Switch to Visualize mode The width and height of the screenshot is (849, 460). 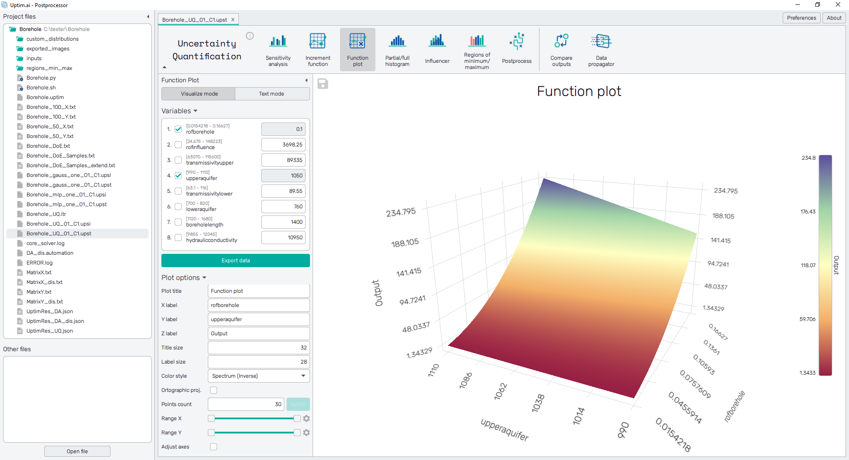pos(199,94)
